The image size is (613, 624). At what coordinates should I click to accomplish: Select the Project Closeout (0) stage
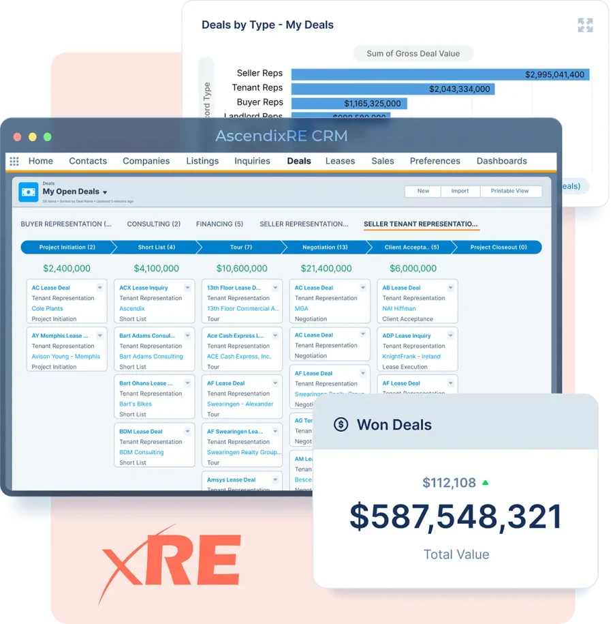pyautogui.click(x=498, y=247)
